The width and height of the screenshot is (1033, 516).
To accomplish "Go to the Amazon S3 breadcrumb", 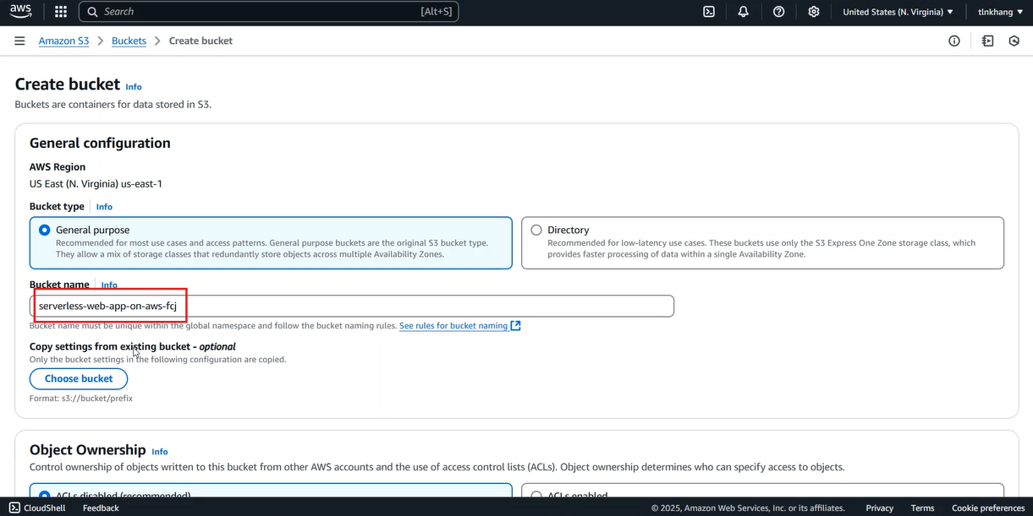I will (63, 41).
